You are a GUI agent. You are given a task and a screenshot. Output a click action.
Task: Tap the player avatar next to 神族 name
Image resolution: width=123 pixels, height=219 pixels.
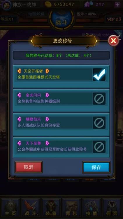6,5
